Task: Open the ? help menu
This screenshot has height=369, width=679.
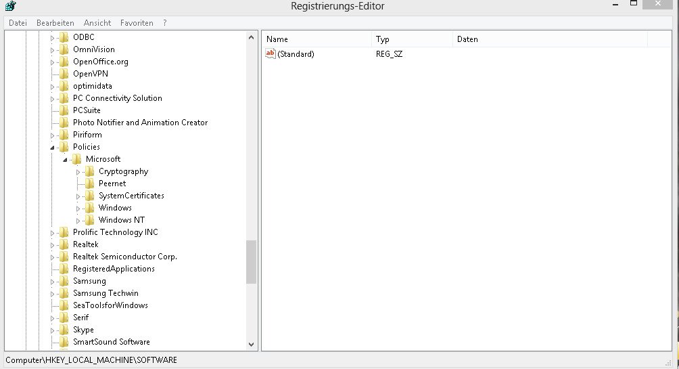Action: point(164,23)
